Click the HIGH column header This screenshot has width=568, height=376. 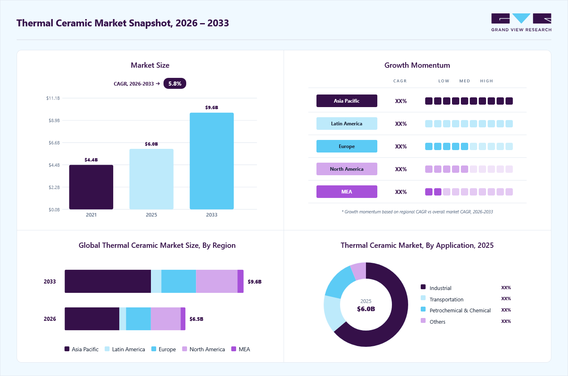tap(486, 81)
